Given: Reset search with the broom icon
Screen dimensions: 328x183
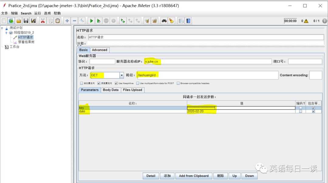Looking at the screenshot, I should click(172, 21).
